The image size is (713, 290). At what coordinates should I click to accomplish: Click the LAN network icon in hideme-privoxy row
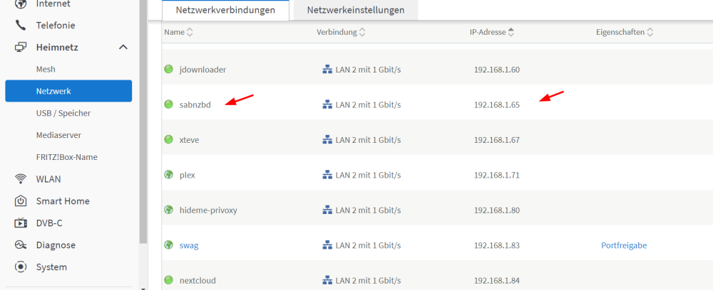click(327, 210)
